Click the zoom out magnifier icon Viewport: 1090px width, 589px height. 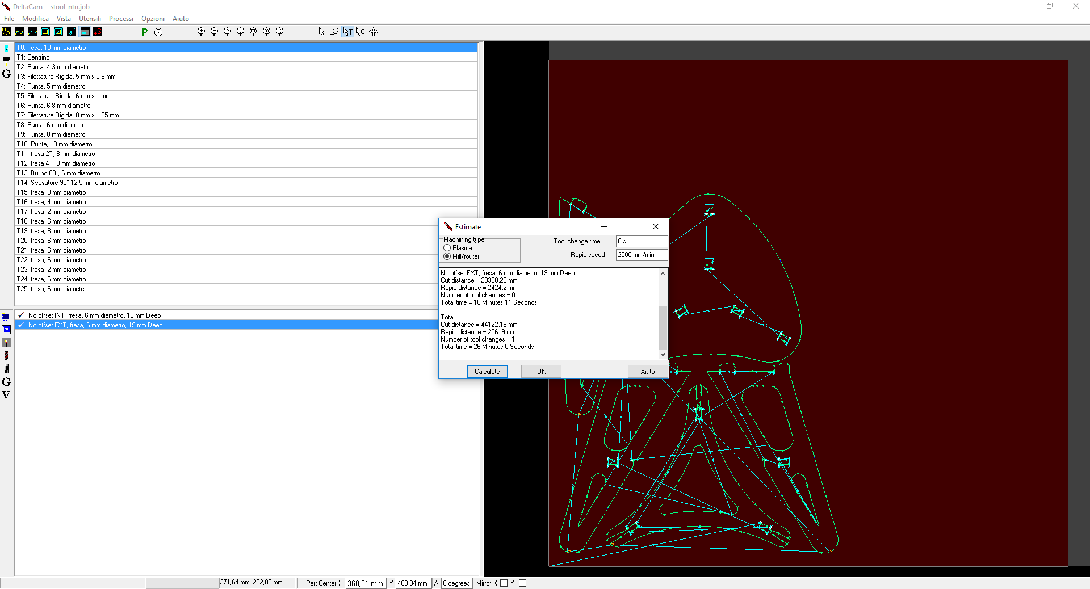tap(214, 32)
